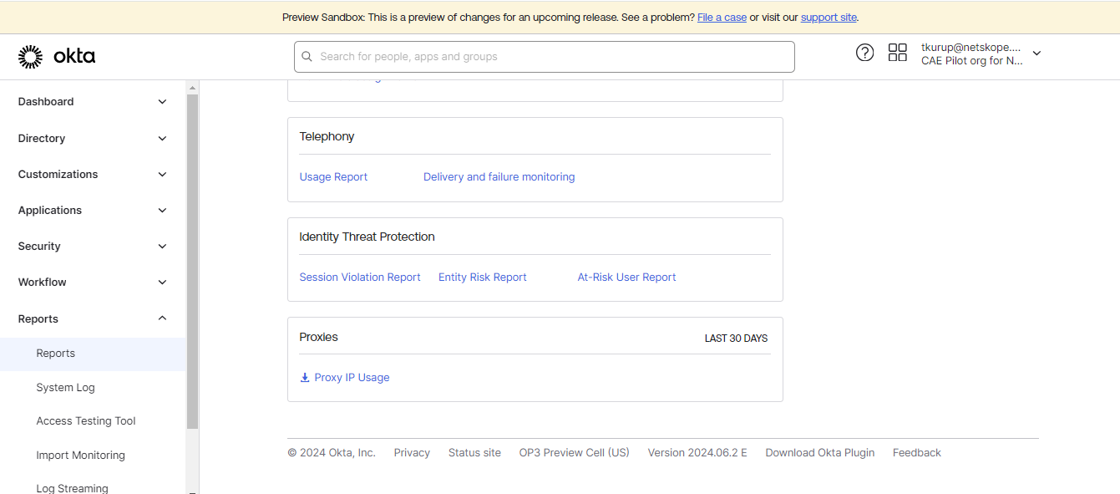1120x494 pixels.
Task: Open the Session Violation Report link
Action: coord(360,278)
